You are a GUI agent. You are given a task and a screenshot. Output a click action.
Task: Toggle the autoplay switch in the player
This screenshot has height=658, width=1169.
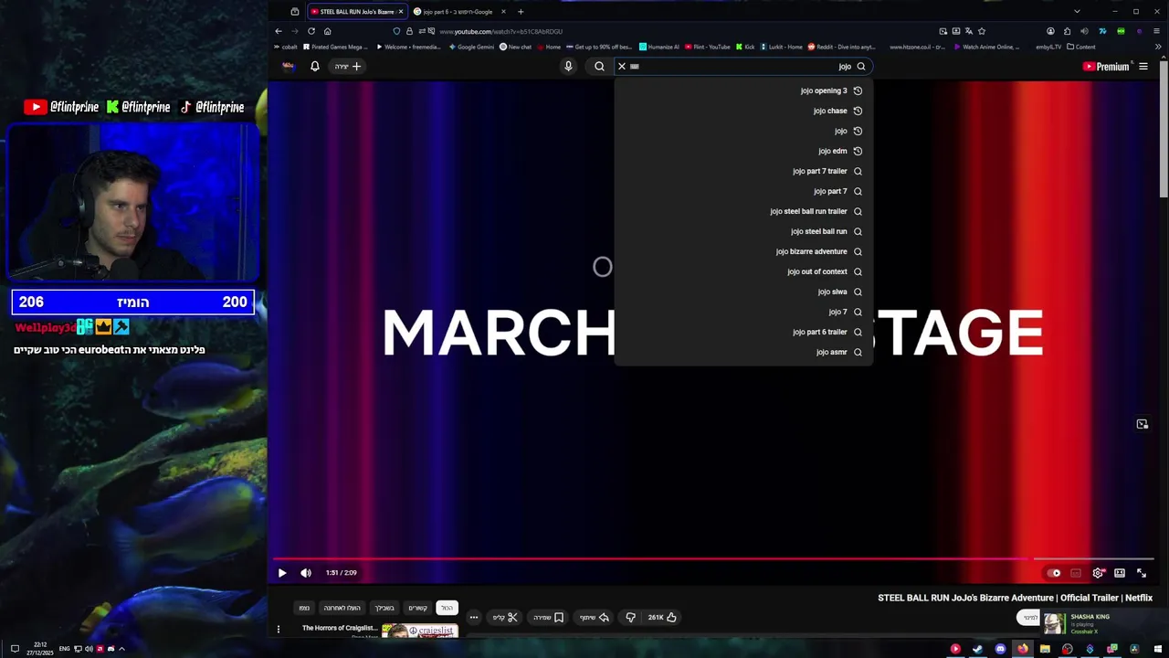1054,573
